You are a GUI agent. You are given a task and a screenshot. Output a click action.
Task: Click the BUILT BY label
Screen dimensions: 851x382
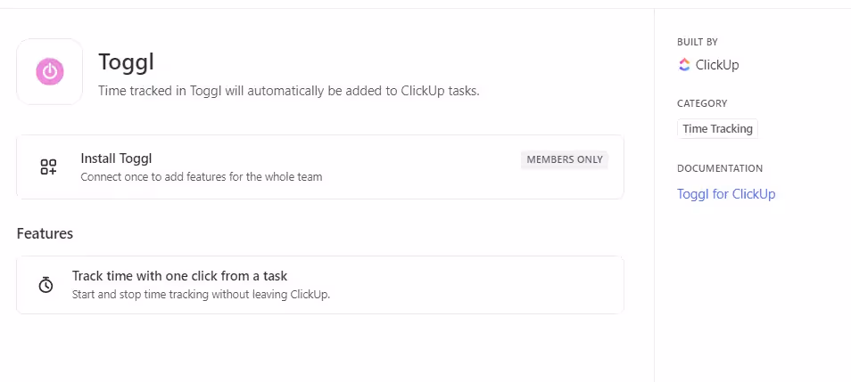click(698, 42)
